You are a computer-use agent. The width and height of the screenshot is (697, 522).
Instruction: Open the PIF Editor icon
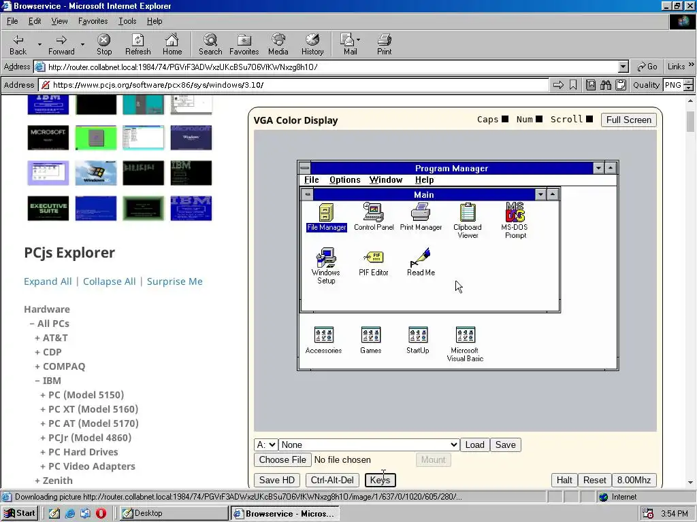click(x=374, y=262)
